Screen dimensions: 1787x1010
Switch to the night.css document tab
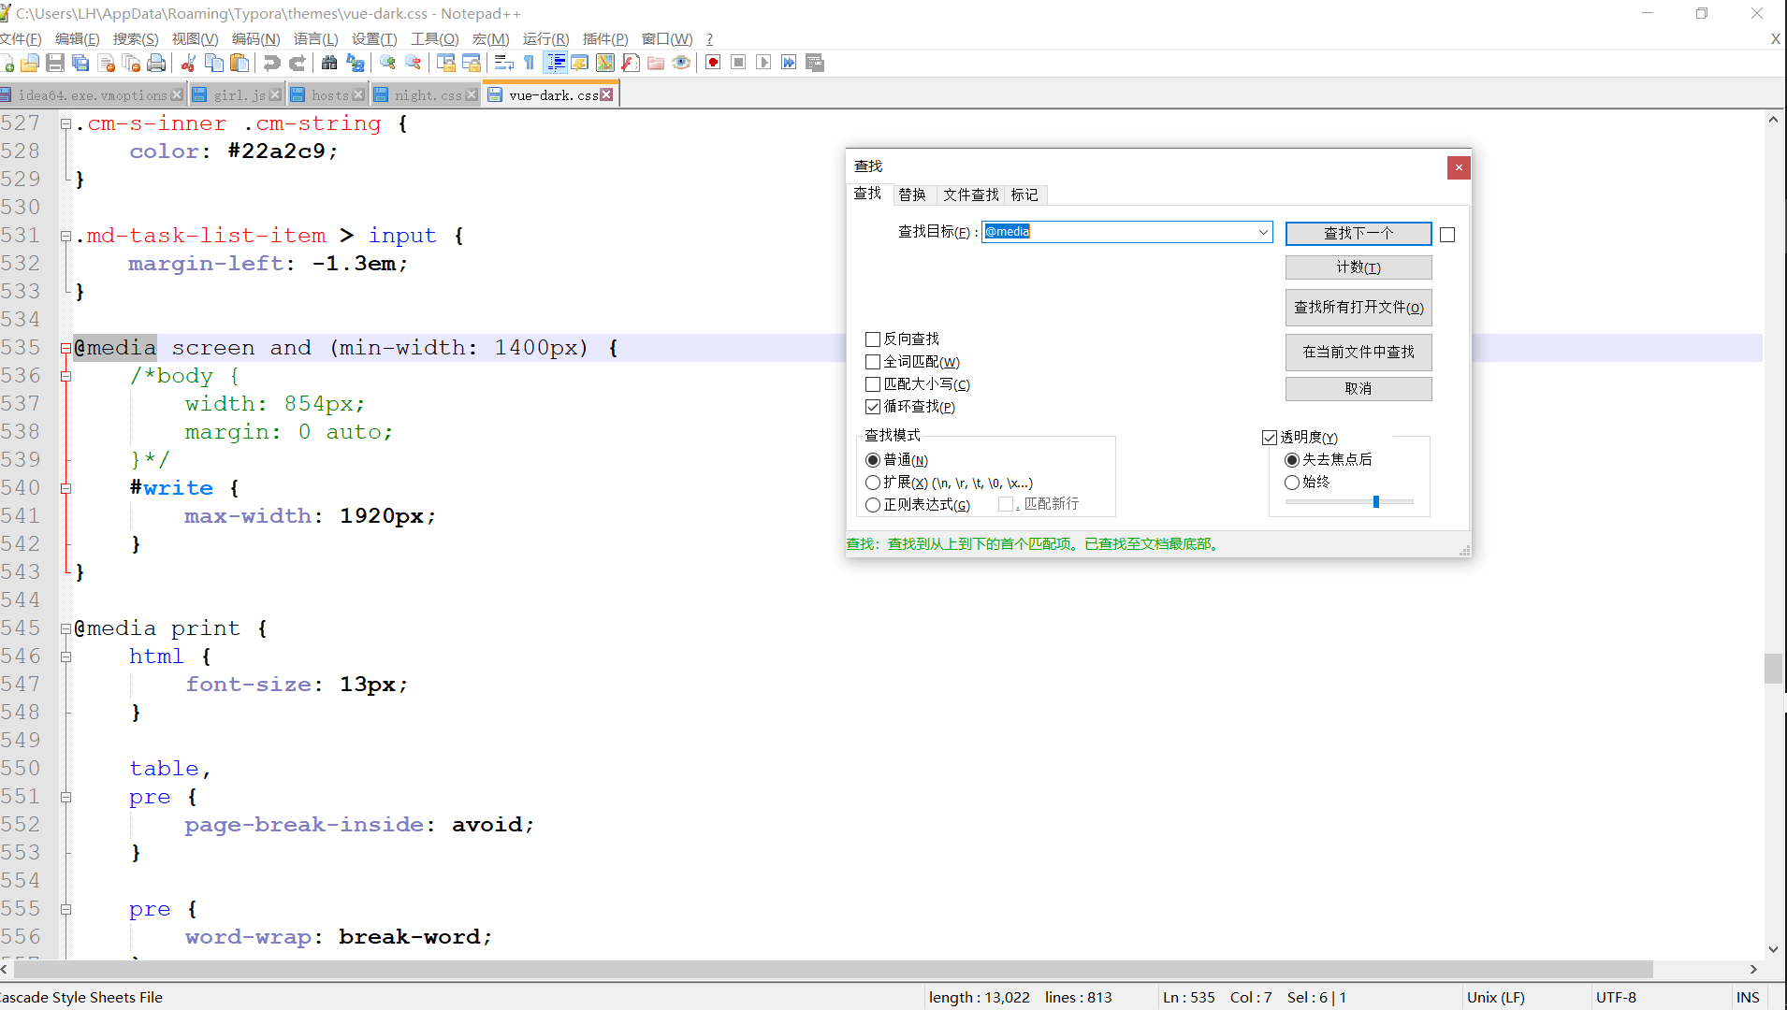coord(427,95)
